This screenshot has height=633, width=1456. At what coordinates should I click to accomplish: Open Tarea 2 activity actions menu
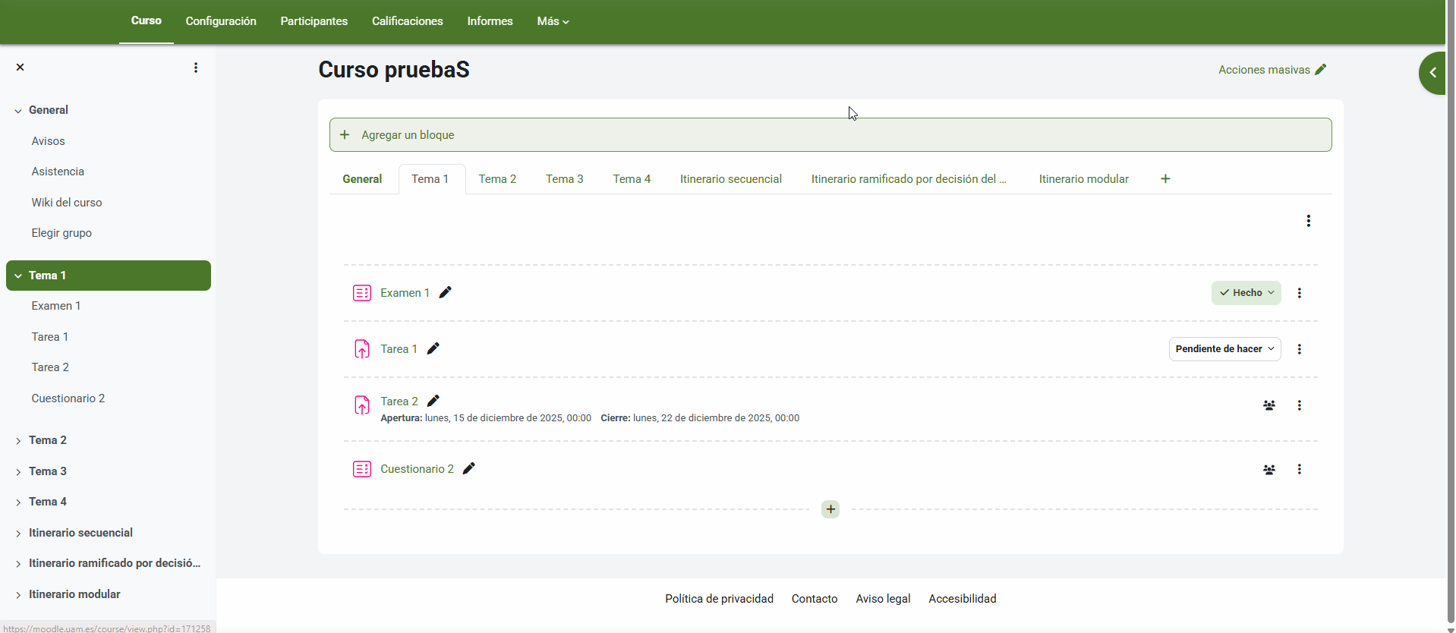(x=1299, y=405)
